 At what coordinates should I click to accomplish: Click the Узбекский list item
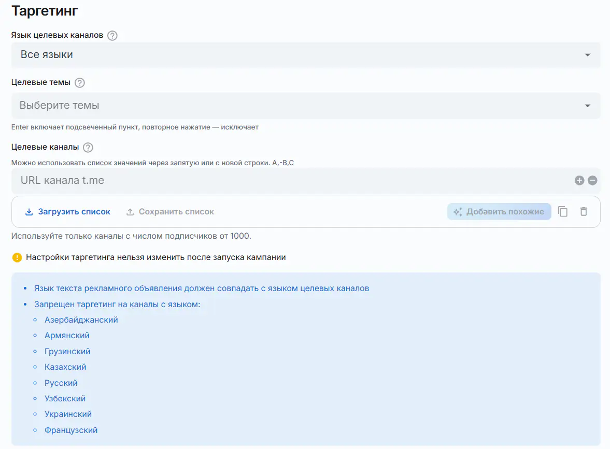pos(65,398)
